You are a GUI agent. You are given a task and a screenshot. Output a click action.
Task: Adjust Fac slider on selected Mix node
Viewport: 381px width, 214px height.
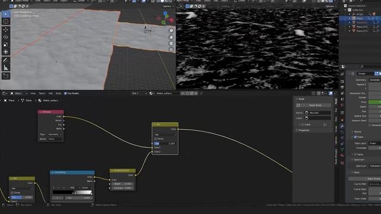tap(165, 143)
